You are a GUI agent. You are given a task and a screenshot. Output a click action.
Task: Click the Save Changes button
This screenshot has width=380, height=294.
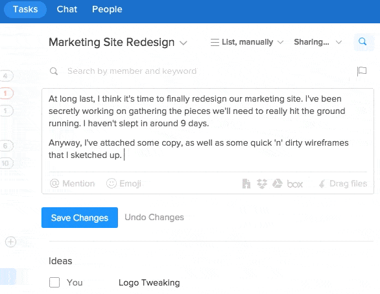(x=80, y=218)
